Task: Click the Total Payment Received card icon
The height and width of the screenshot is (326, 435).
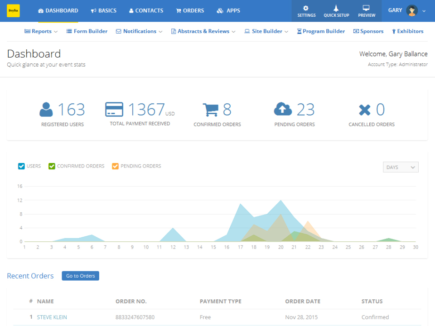Action: coord(114,109)
